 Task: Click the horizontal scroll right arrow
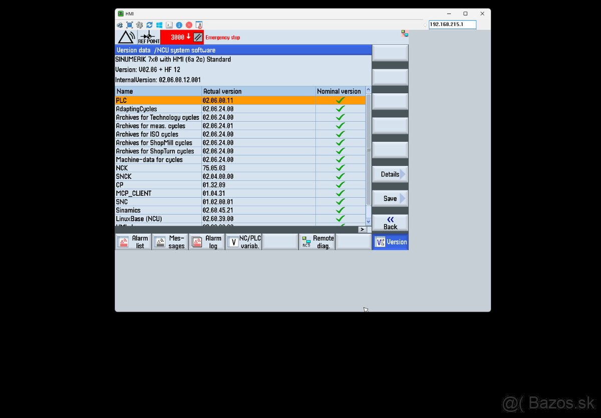(x=362, y=229)
